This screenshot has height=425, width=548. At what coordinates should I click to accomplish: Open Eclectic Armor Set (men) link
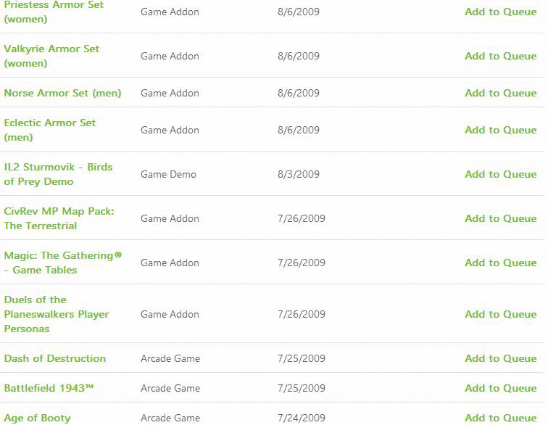(x=49, y=130)
